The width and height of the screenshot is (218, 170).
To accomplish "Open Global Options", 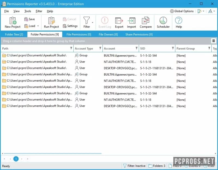I will tap(182, 11).
